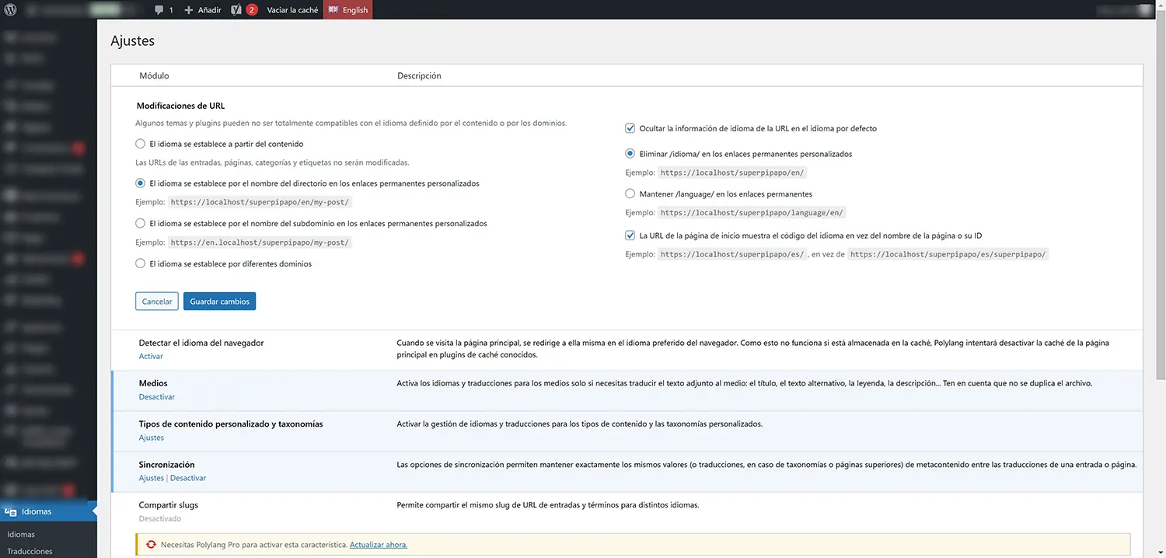1166x558 pixels.
Task: Click "Vaciar la caché" in the top toolbar
Action: tap(292, 9)
